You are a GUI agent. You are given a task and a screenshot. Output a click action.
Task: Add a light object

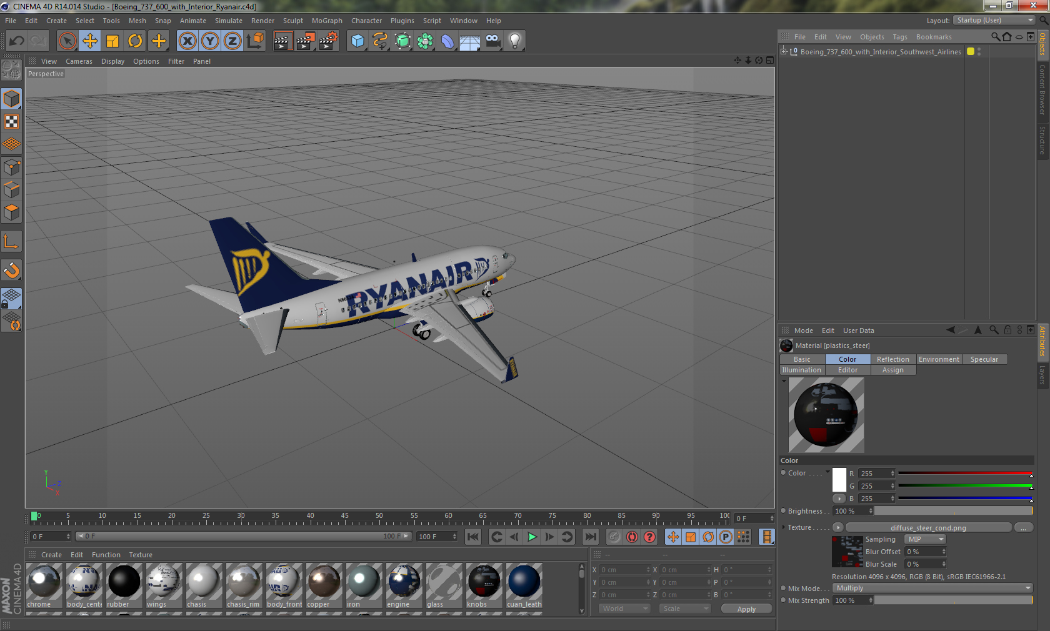point(515,41)
